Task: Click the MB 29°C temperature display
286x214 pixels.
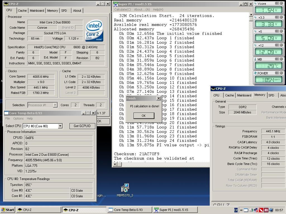Action: click(x=268, y=66)
